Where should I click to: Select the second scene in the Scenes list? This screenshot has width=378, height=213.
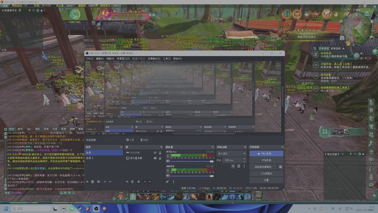104,158
